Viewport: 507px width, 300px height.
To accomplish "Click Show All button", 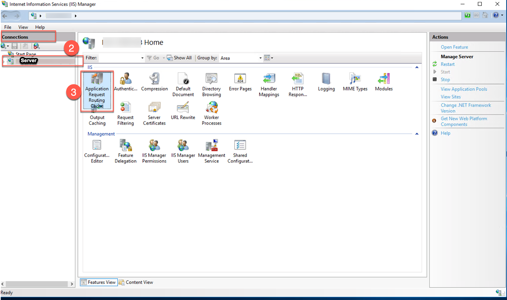I will [179, 58].
